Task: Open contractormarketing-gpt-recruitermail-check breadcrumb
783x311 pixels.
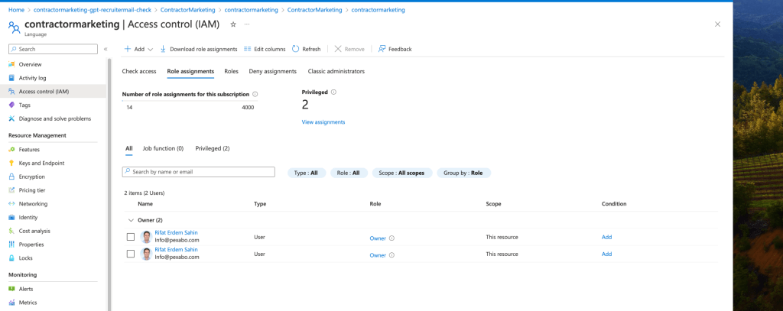Action: point(93,9)
